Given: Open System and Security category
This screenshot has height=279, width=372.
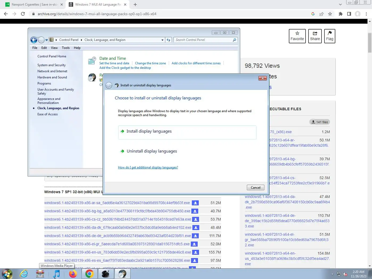Looking at the screenshot, I should click(52, 65).
